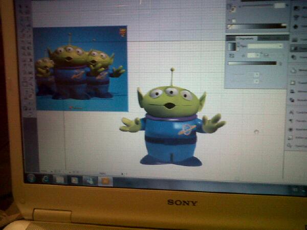
Task: Open the Color Guide dock icon
Action: [x=296, y=17]
